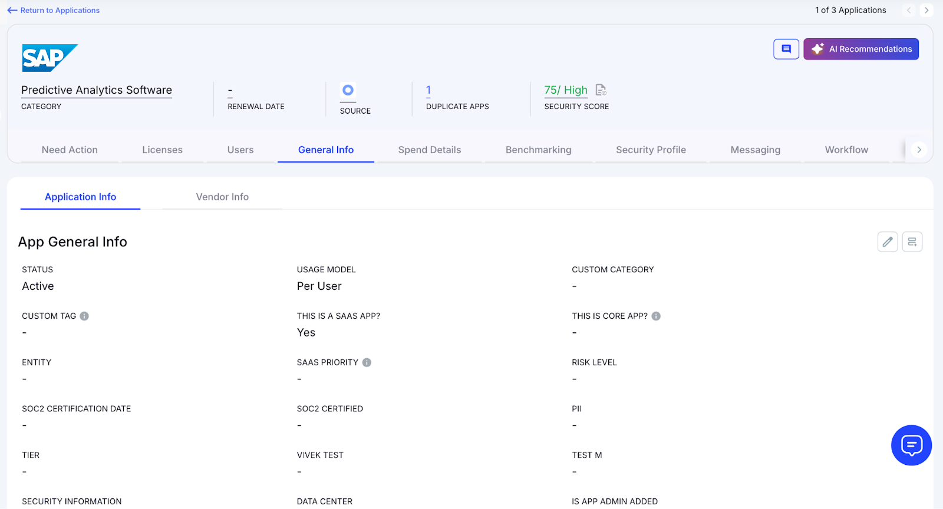Click the STATUS field label

38,270
